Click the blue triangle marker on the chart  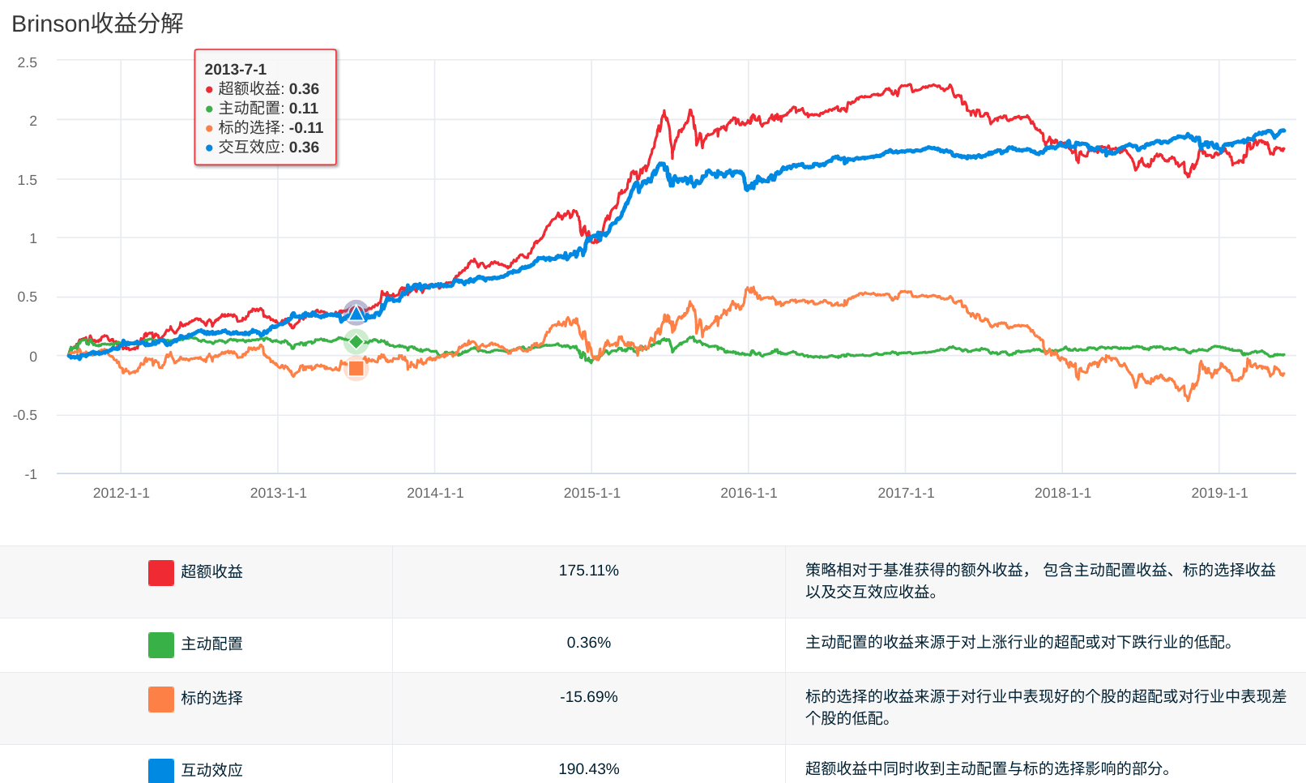356,314
